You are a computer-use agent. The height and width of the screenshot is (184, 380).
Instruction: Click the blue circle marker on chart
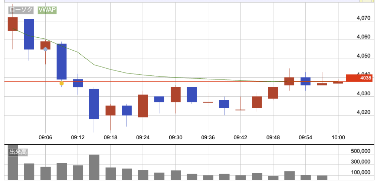pos(45,49)
